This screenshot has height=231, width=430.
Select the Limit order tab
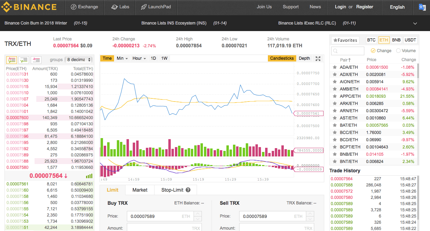pyautogui.click(x=113, y=190)
